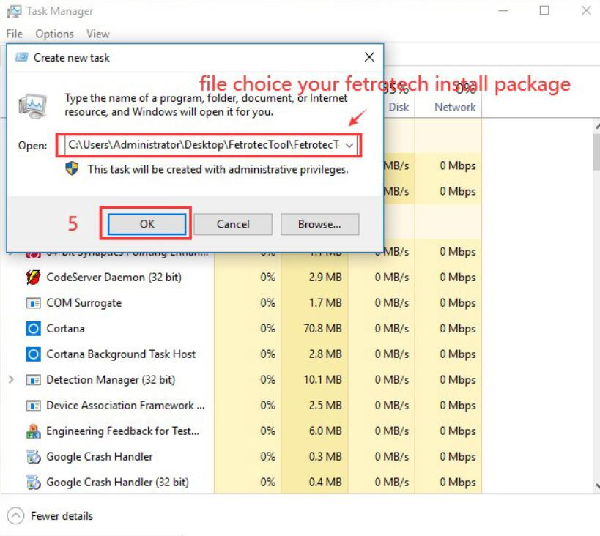The width and height of the screenshot is (600, 536).
Task: Confirm the new task with OK
Action: pos(147,224)
